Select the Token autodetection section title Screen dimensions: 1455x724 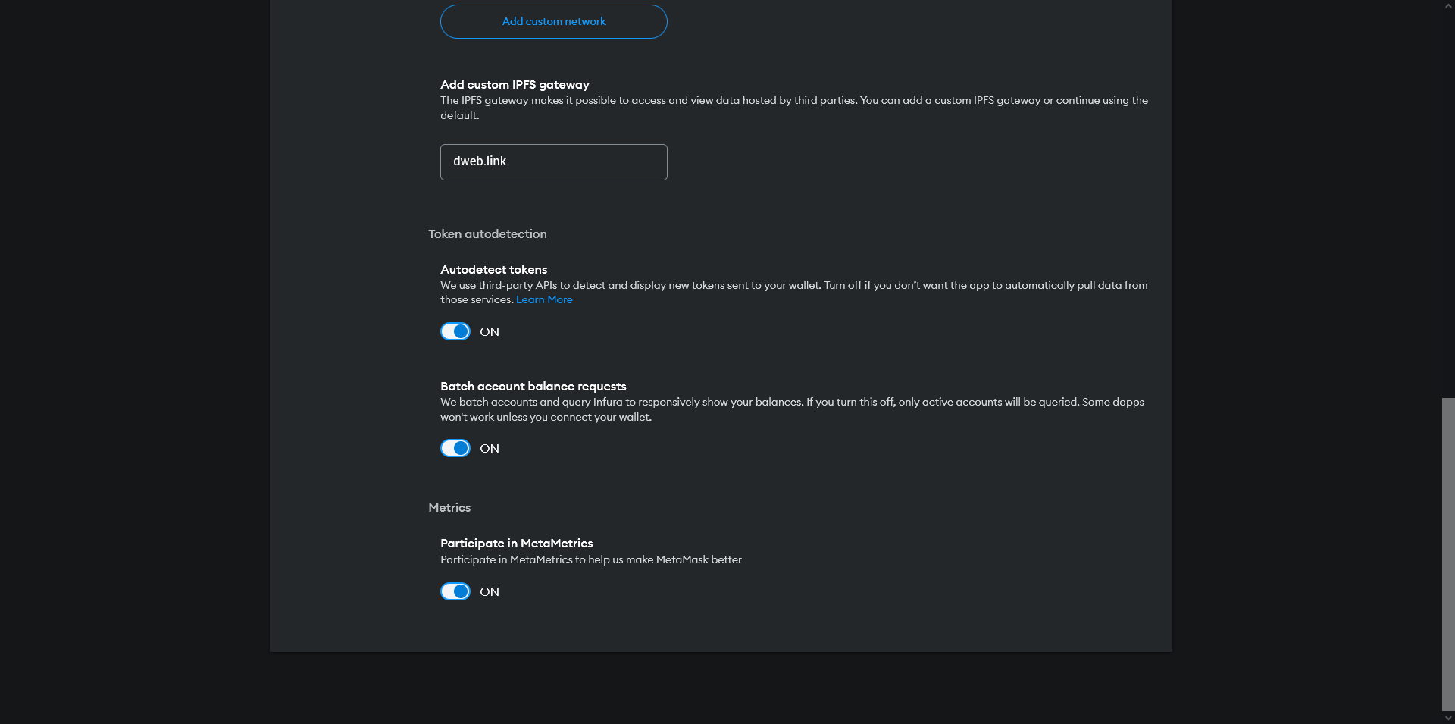[x=487, y=234]
